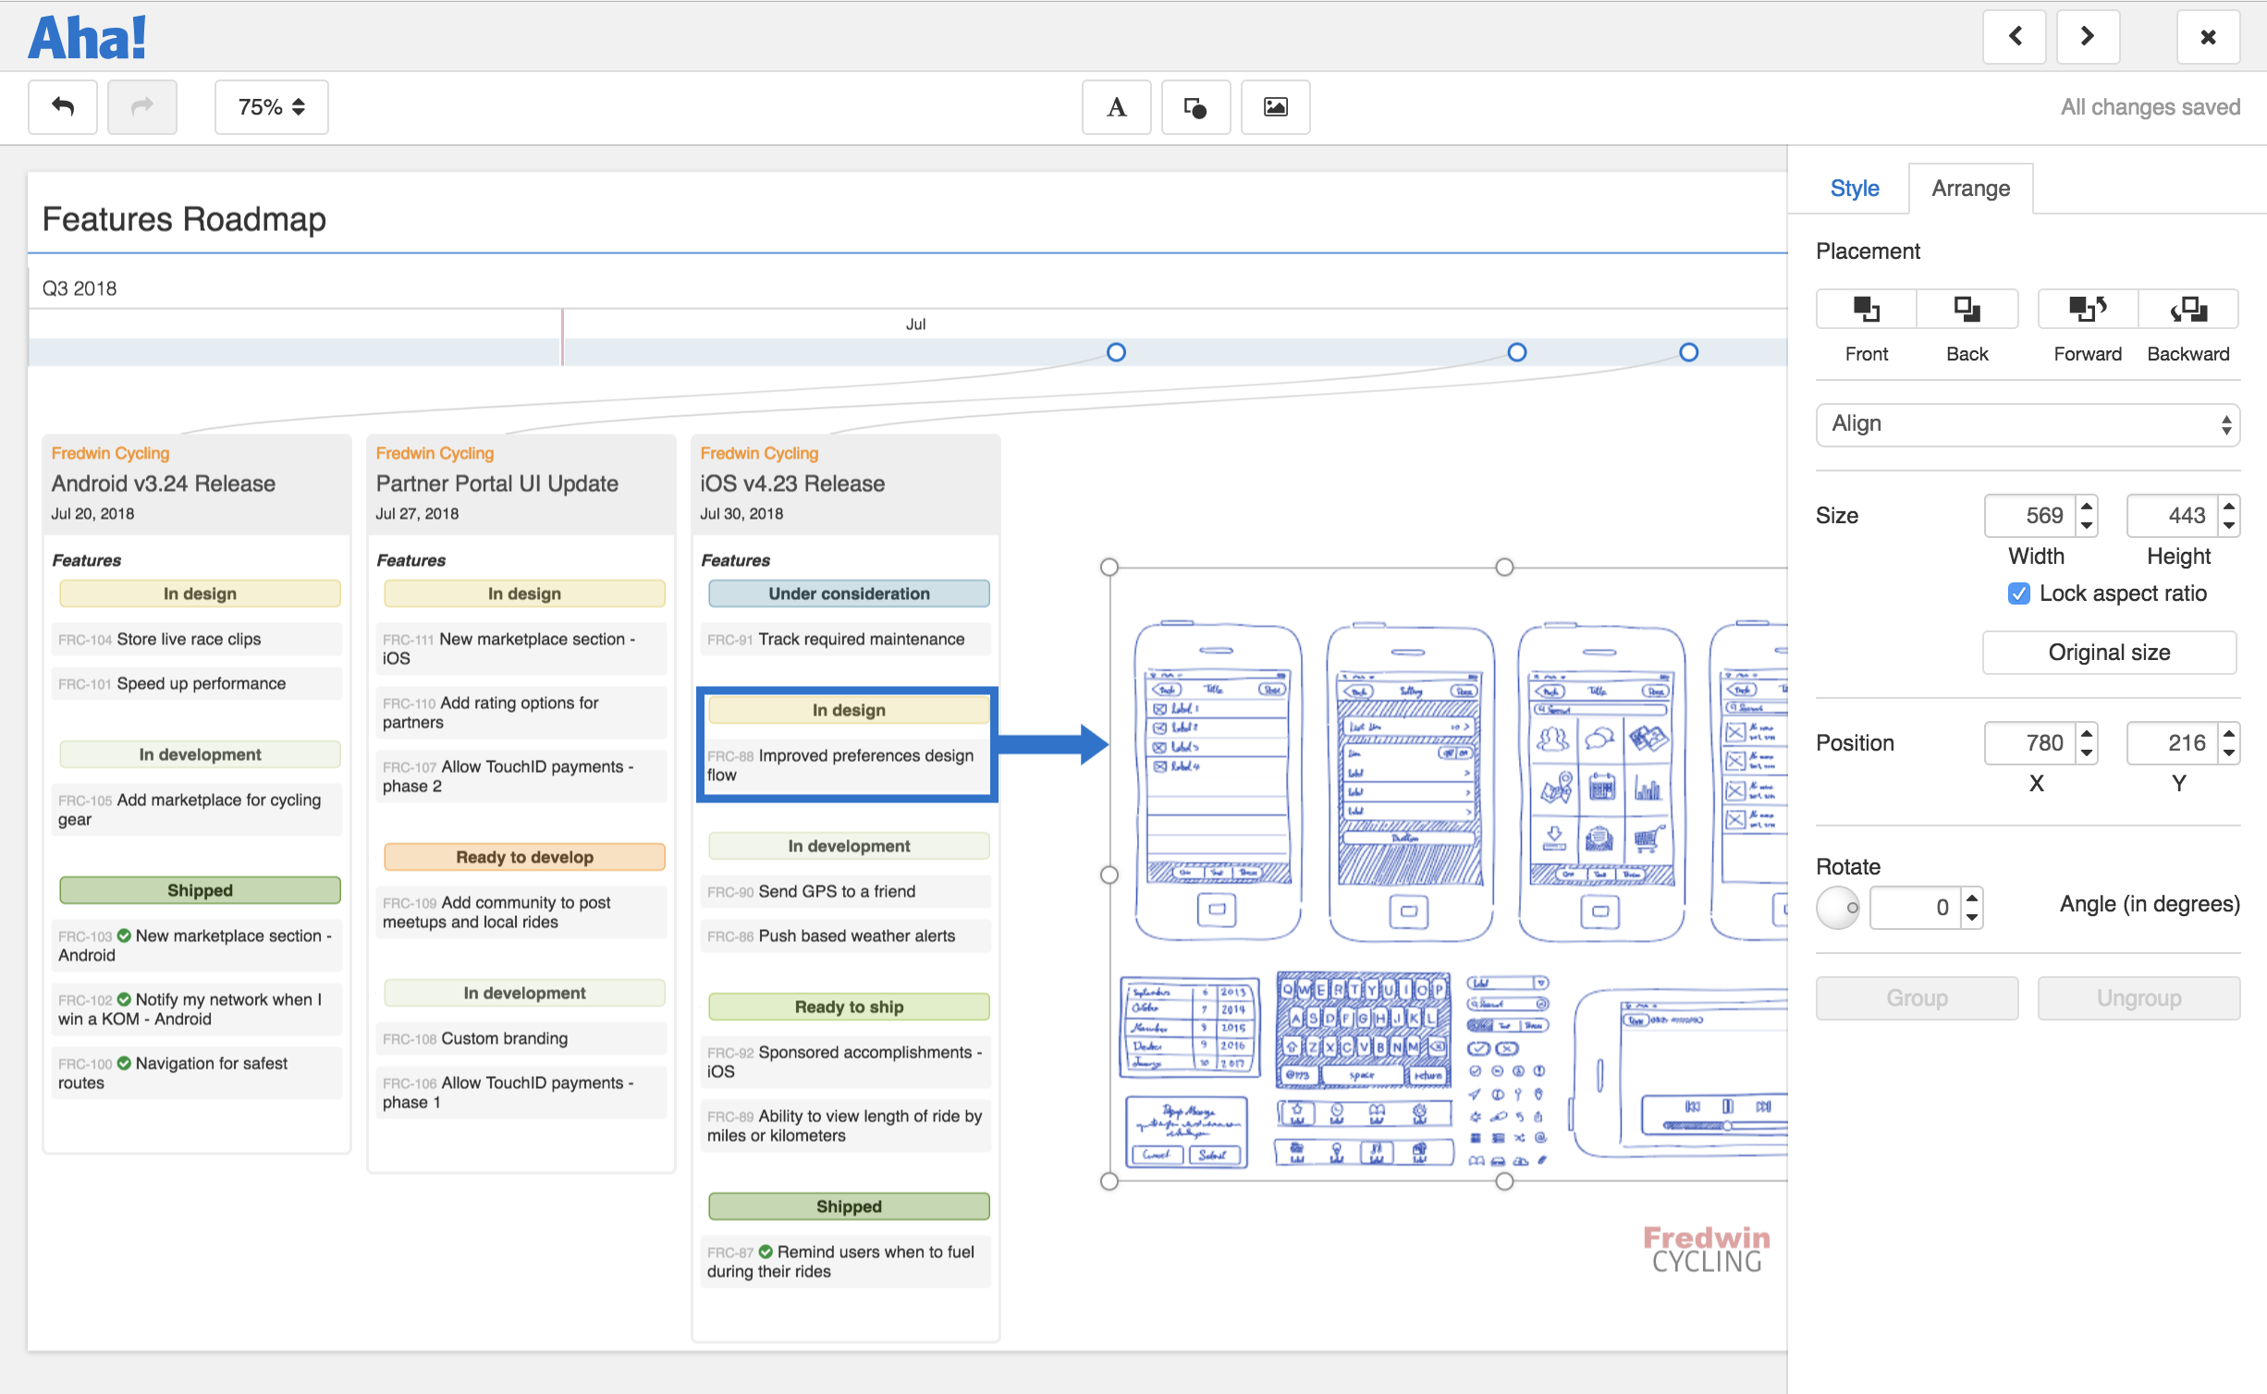
Task: Bring selected image to Front
Action: point(1866,309)
